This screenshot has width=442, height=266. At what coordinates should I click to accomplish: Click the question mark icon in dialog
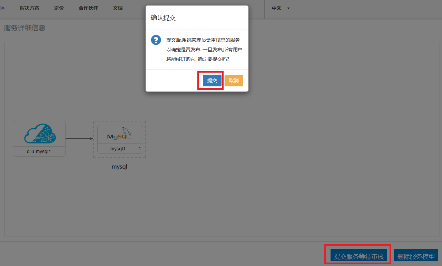[156, 40]
